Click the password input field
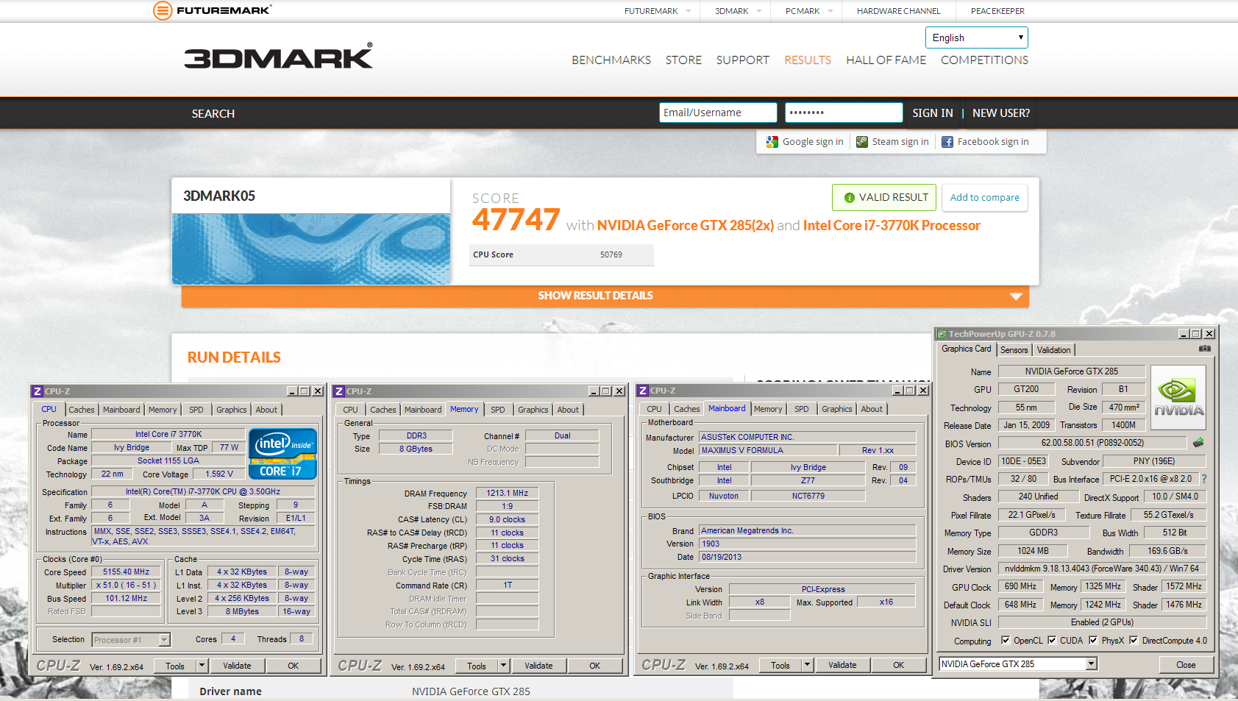This screenshot has height=701, width=1238. [x=844, y=113]
